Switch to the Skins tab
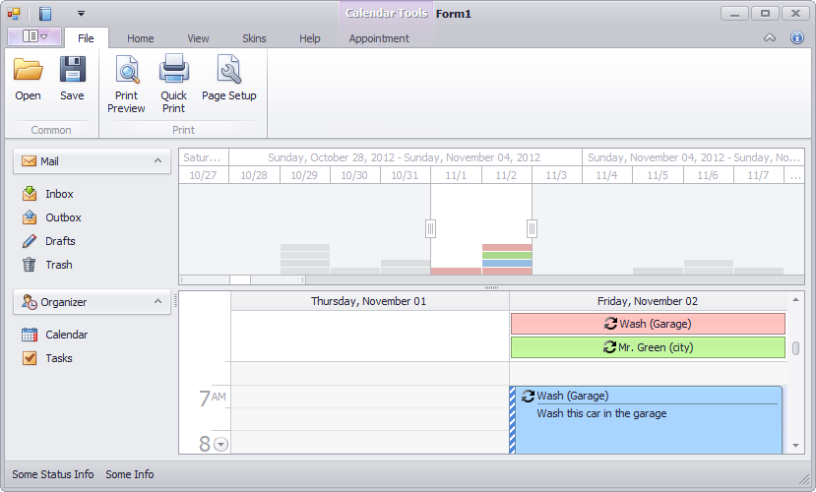The image size is (816, 492). tap(254, 38)
